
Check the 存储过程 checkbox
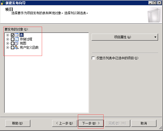12,39
